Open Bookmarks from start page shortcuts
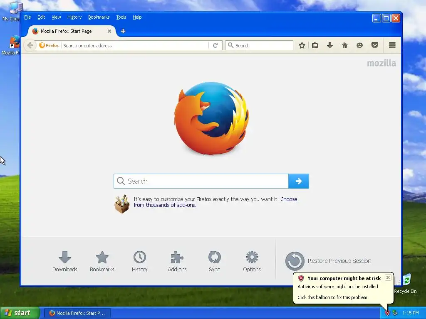The image size is (426, 319). 102,262
